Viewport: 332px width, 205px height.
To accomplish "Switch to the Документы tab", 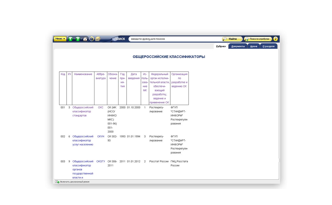I will point(238,46).
